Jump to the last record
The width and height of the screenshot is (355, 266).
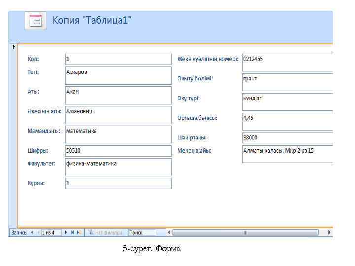pyautogui.click(x=72, y=233)
